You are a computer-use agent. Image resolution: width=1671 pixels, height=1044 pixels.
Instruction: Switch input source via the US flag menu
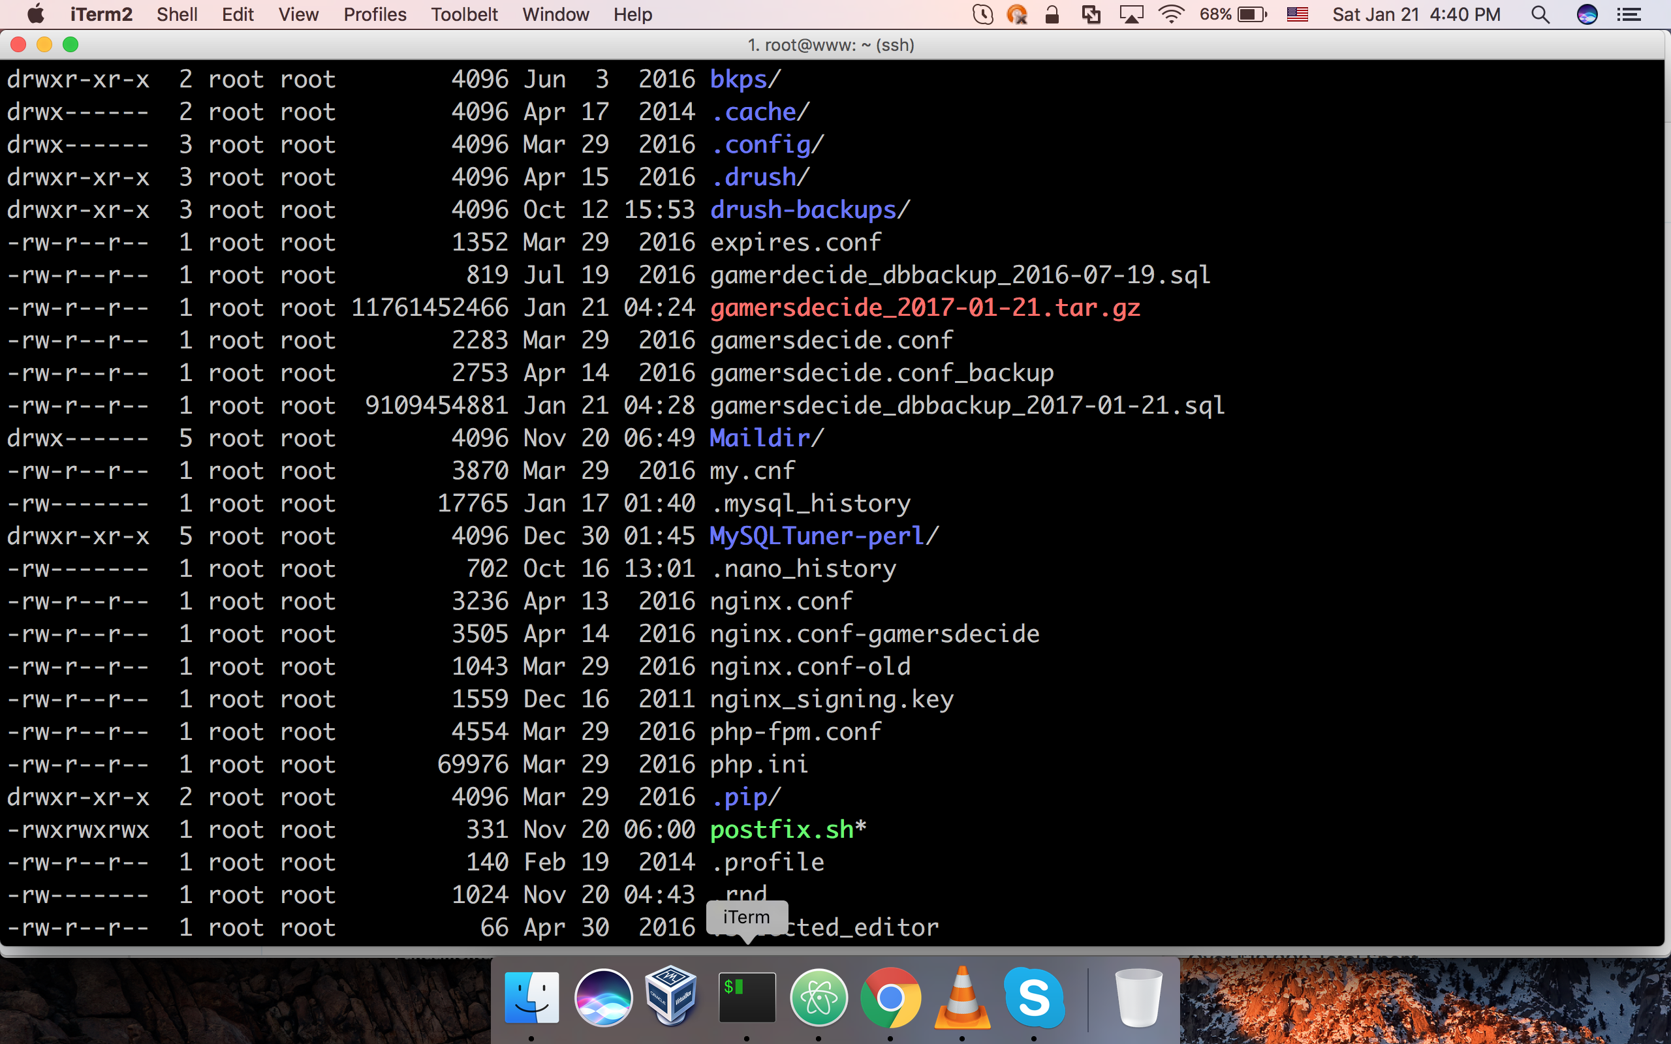pyautogui.click(x=1297, y=14)
